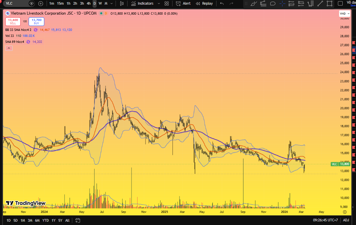Click the refresh icon beside BB indicator
Screen dimensions: 356x225
tap(36, 30)
